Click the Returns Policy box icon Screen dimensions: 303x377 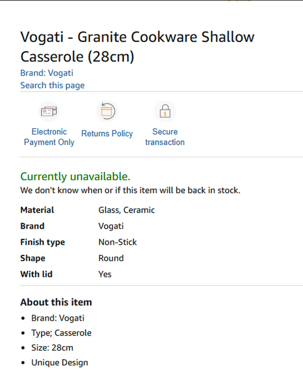pyautogui.click(x=107, y=111)
